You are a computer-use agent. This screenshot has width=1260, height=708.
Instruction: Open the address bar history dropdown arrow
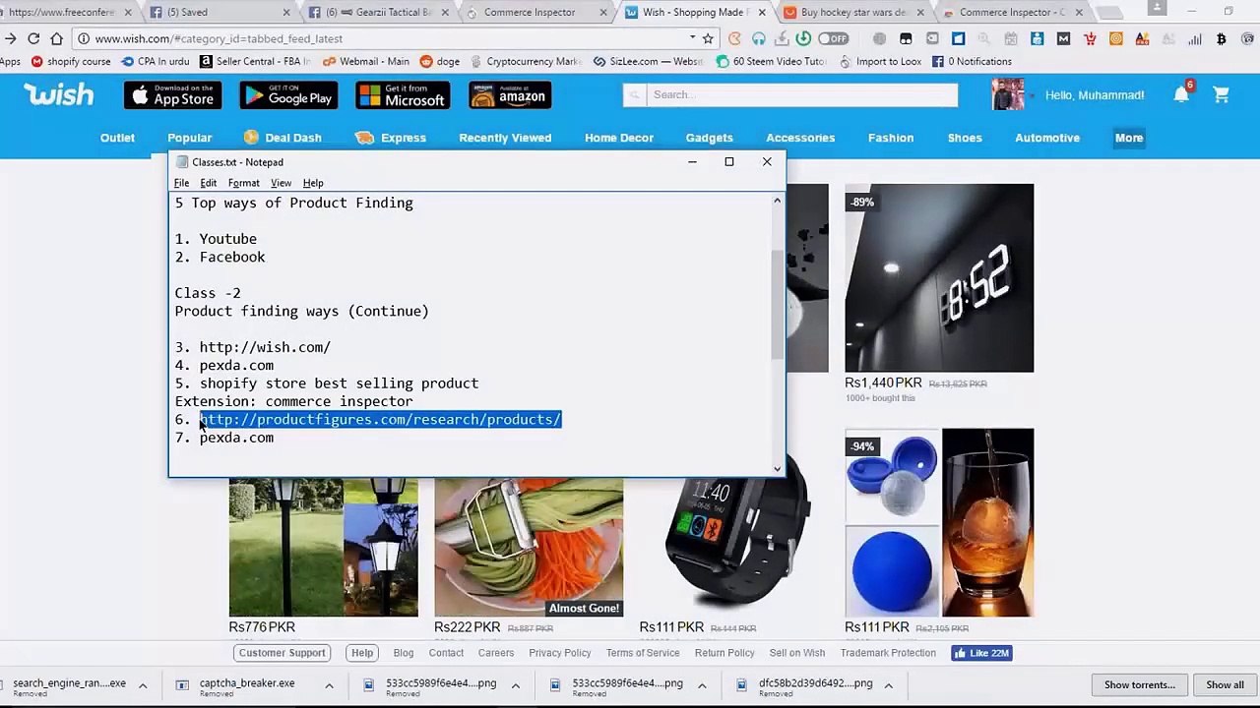pyautogui.click(x=692, y=38)
